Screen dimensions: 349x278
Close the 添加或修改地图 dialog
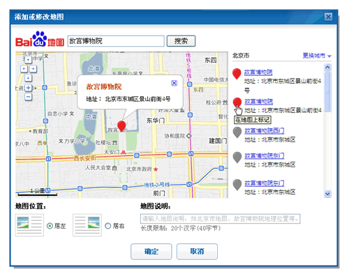coord(328,17)
